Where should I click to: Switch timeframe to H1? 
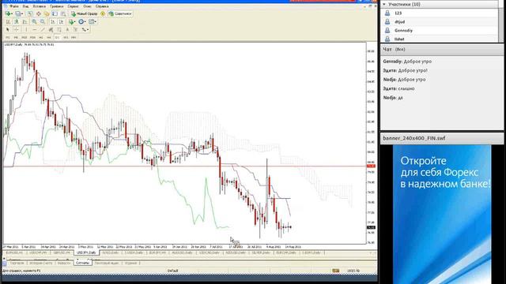click(x=40, y=37)
